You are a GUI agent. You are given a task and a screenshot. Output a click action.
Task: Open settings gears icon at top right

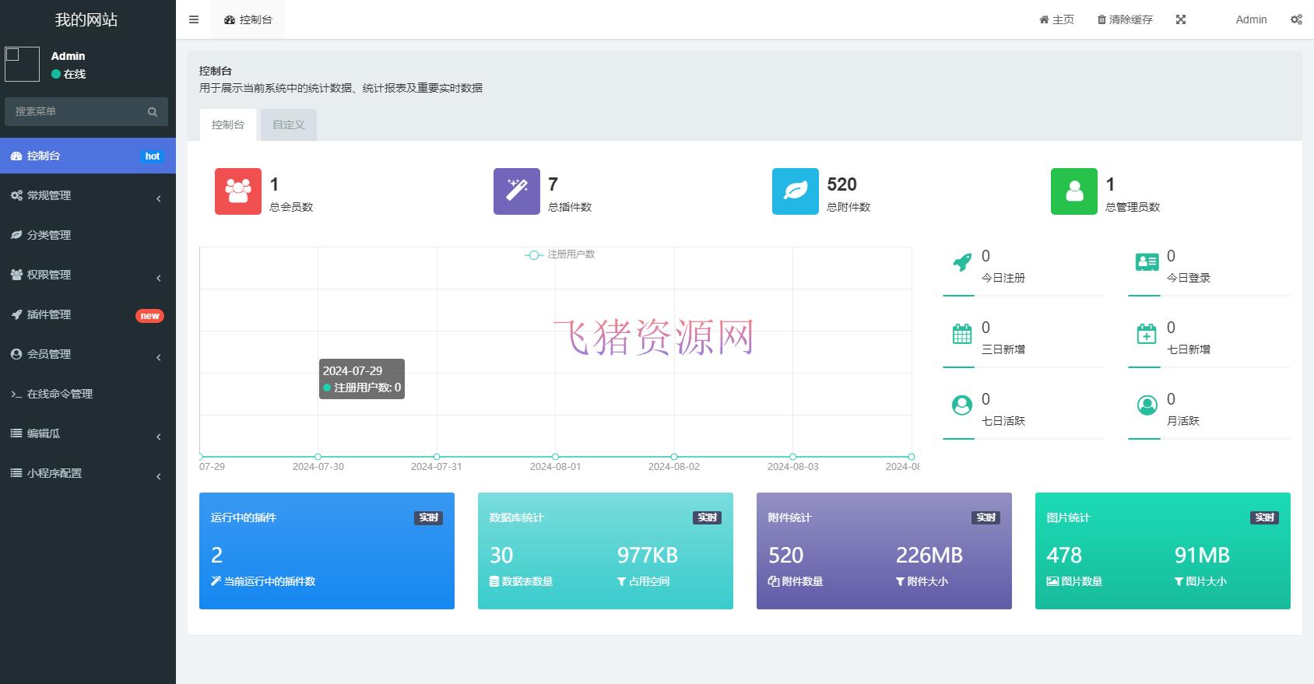(x=1296, y=19)
